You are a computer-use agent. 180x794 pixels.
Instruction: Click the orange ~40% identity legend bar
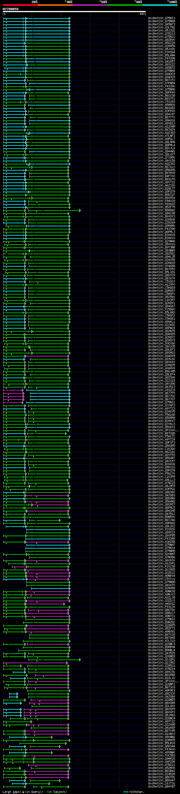pyautogui.click(x=55, y=5)
